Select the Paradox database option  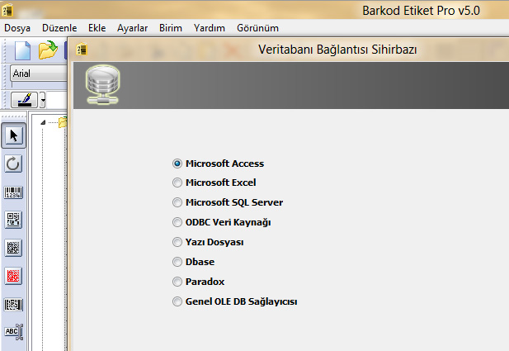tap(198, 282)
